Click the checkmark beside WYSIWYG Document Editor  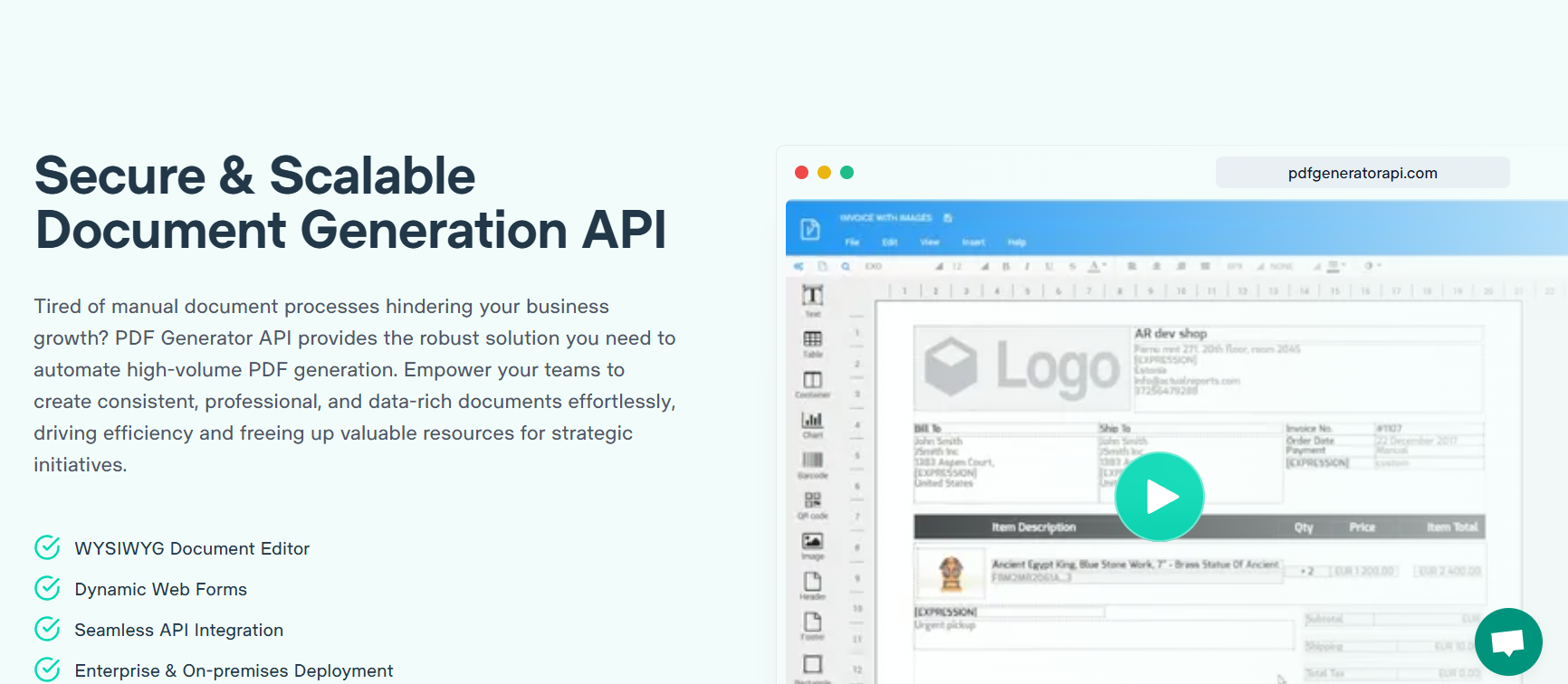[x=47, y=547]
